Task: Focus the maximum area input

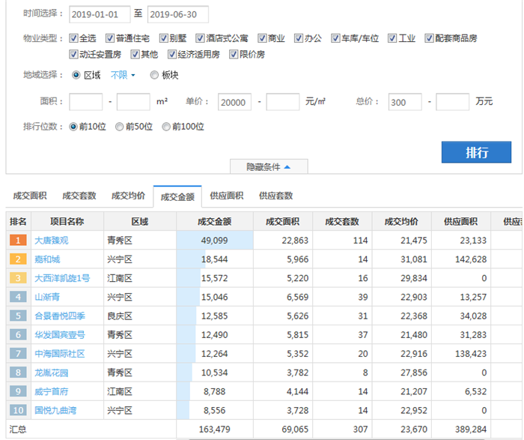Action: pyautogui.click(x=133, y=102)
